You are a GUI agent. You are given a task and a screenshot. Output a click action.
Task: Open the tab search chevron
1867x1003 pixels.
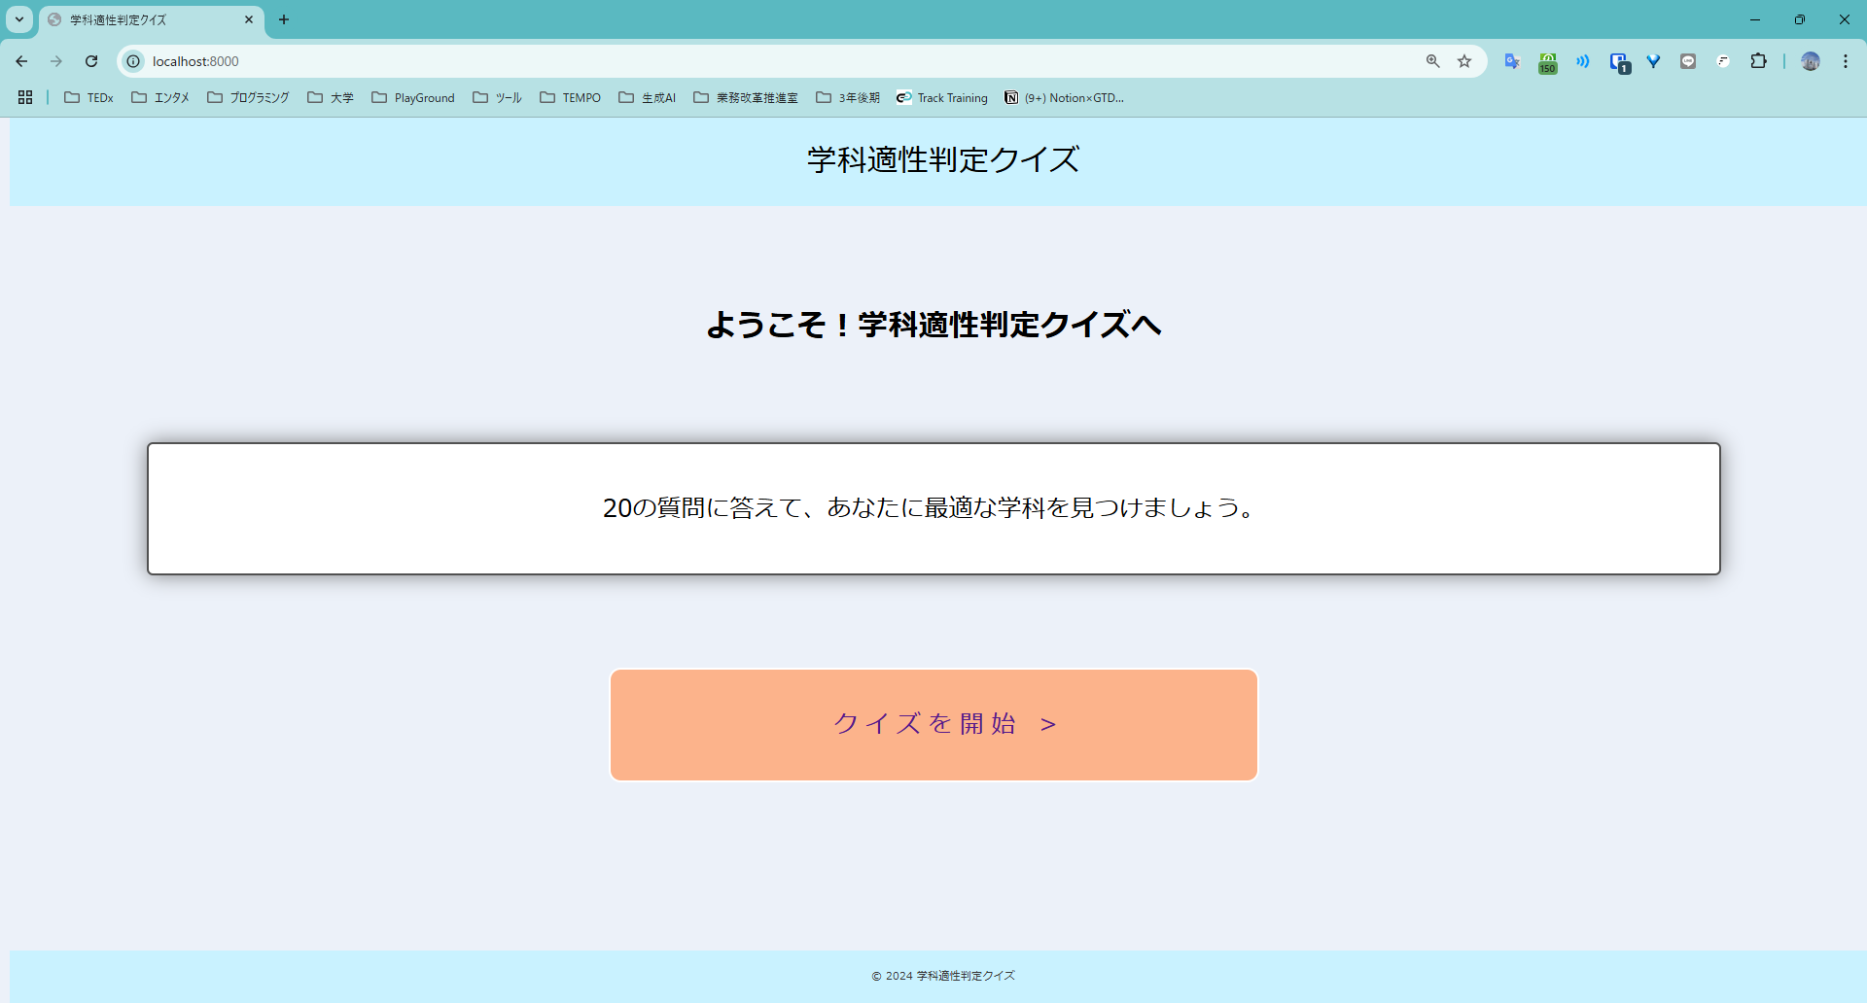coord(18,19)
